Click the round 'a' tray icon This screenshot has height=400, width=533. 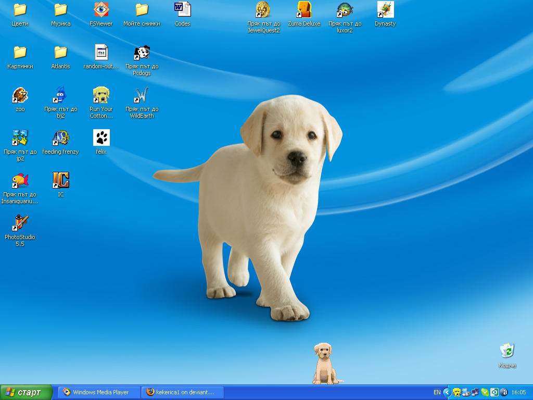coord(504,393)
